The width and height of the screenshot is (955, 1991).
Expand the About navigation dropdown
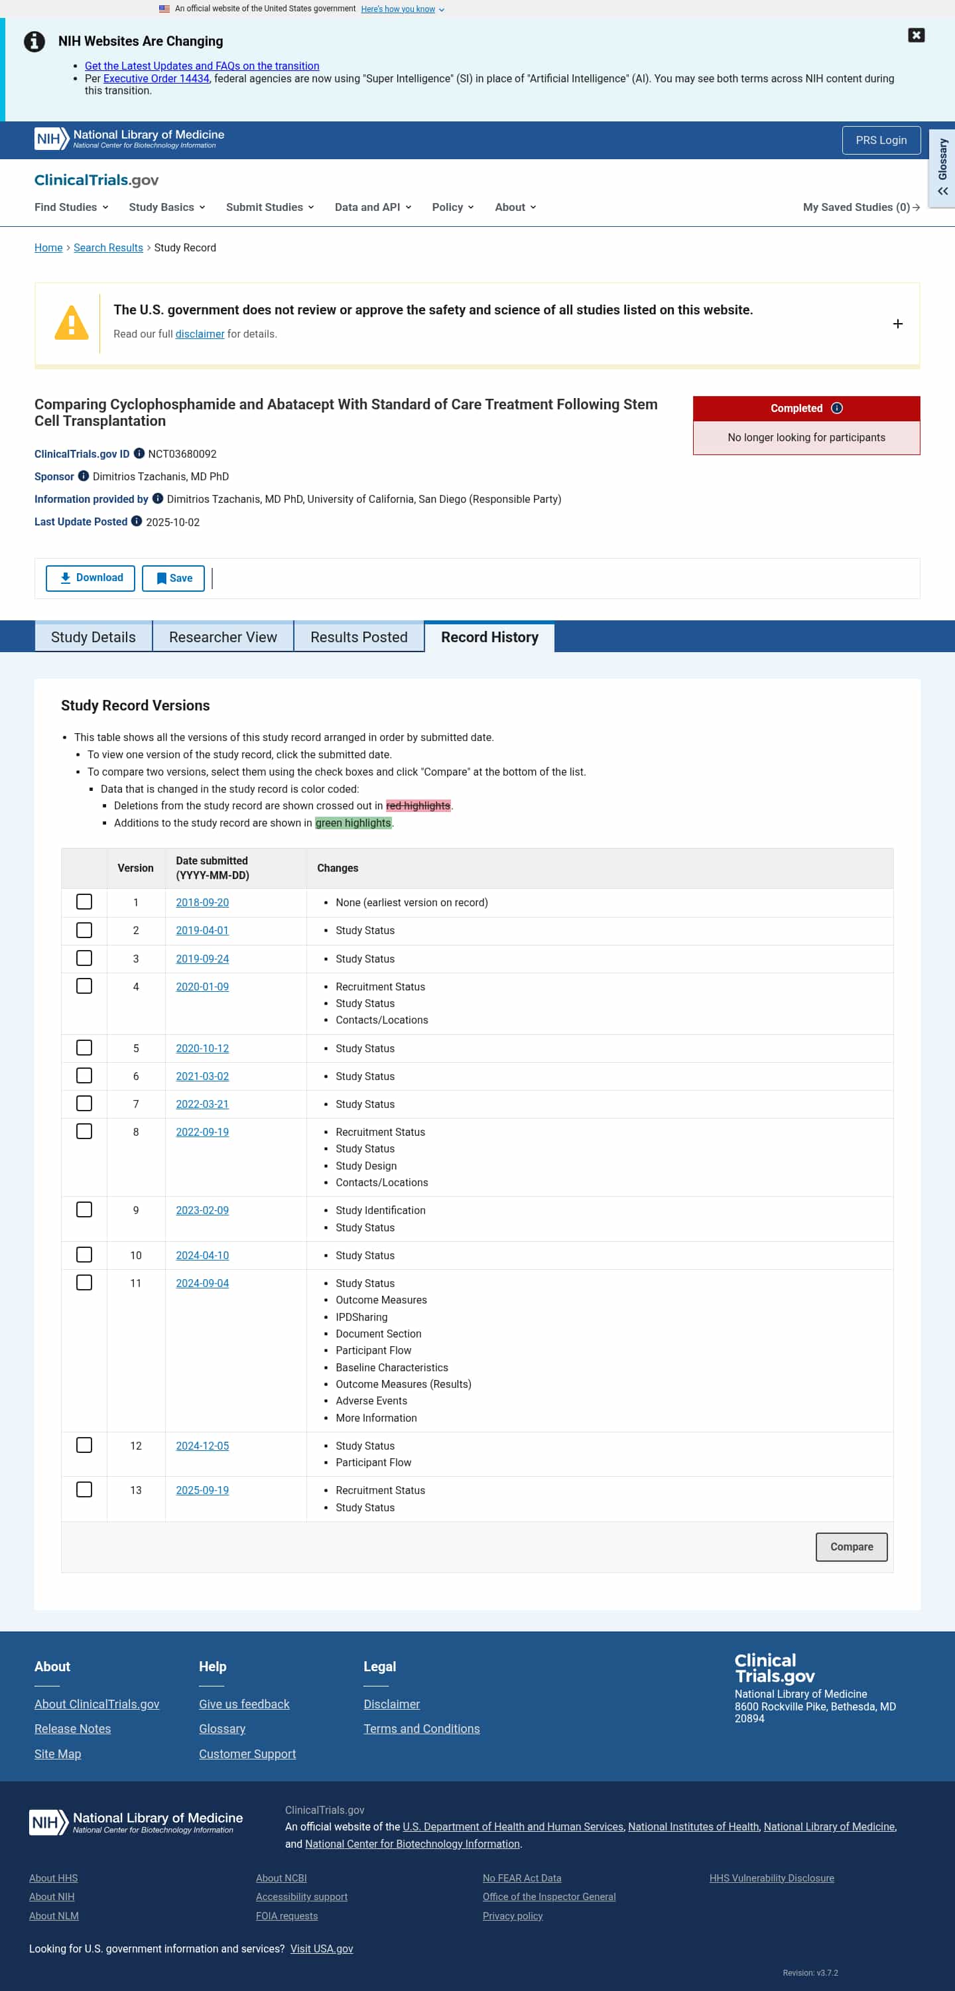[x=515, y=207]
